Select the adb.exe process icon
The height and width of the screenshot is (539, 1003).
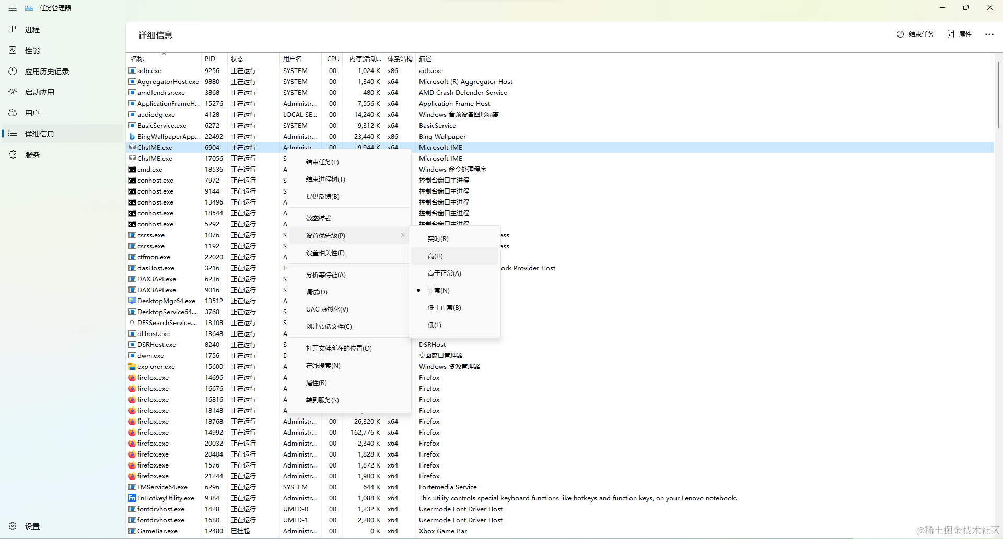[132, 71]
